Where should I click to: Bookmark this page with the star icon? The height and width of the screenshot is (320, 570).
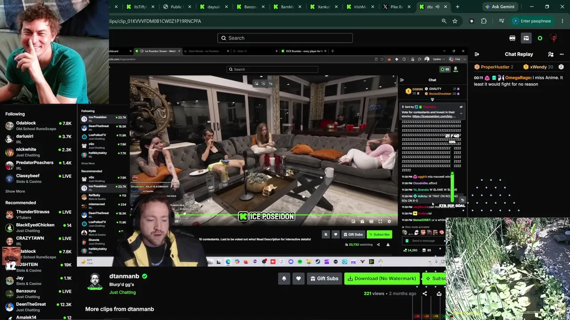[x=455, y=21]
